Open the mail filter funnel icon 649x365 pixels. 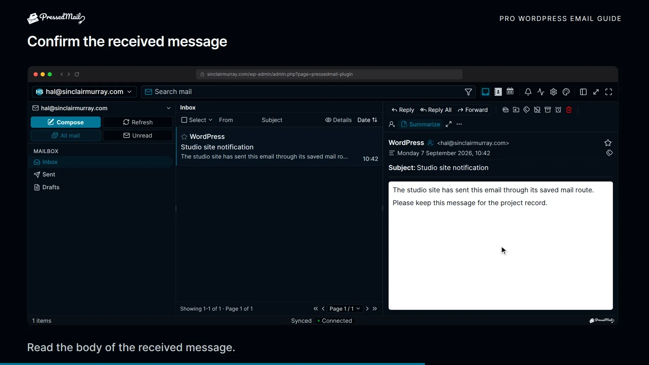(x=468, y=92)
